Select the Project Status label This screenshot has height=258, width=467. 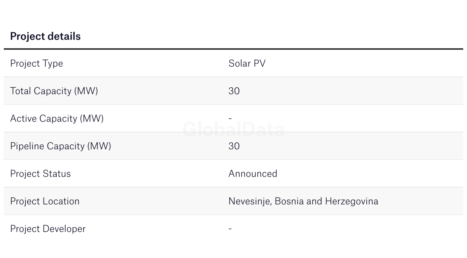pyautogui.click(x=40, y=174)
